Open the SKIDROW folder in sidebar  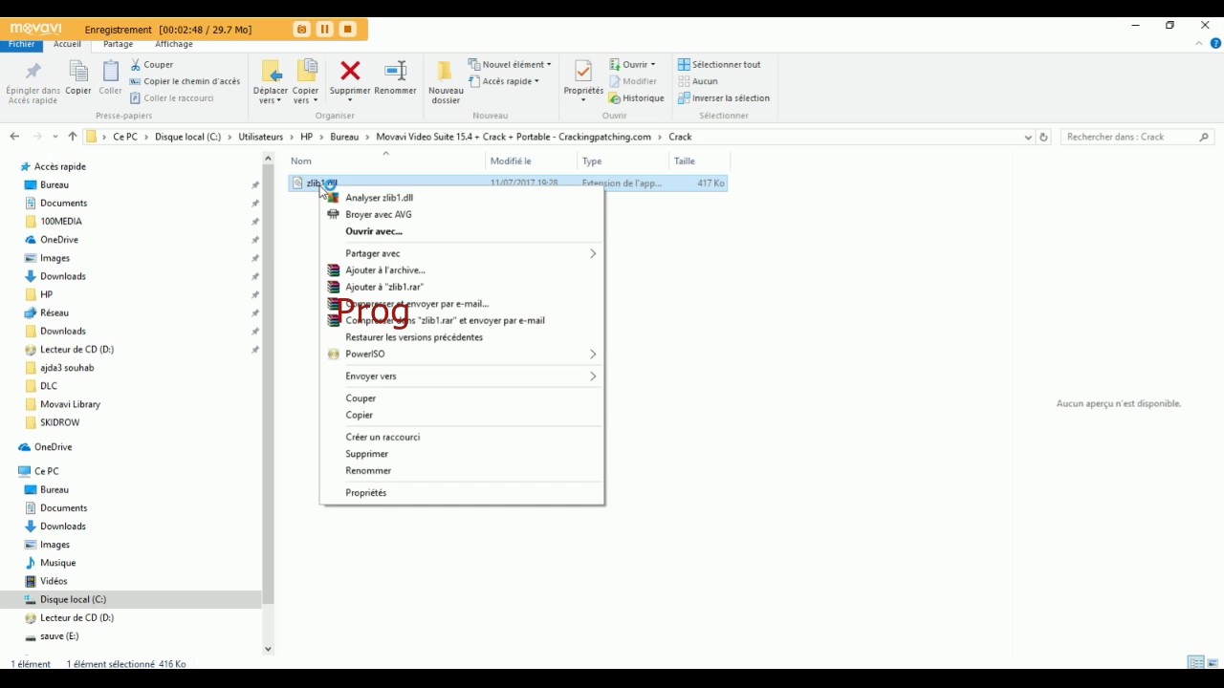[59, 422]
